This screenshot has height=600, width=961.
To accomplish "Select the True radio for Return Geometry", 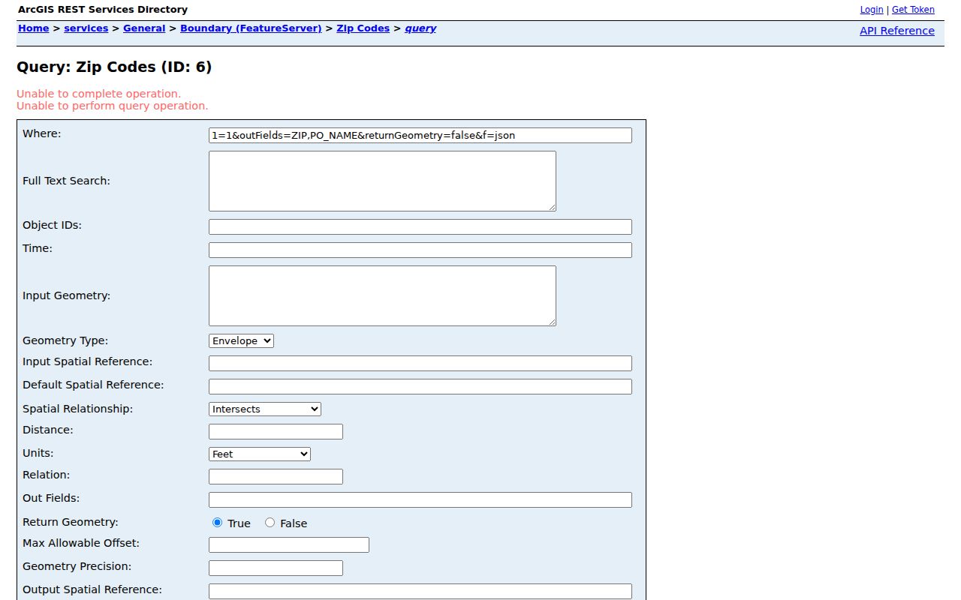I will pos(218,523).
